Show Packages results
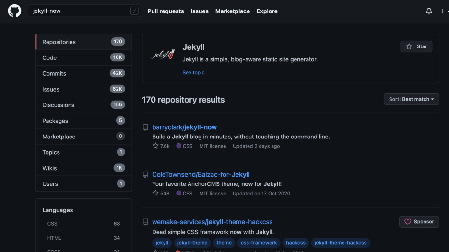 (x=83, y=120)
